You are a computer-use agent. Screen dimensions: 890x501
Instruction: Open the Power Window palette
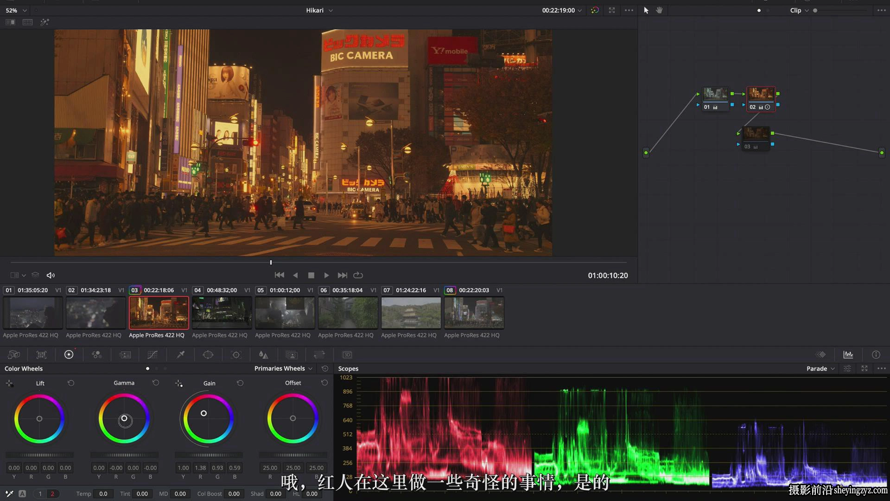click(208, 355)
